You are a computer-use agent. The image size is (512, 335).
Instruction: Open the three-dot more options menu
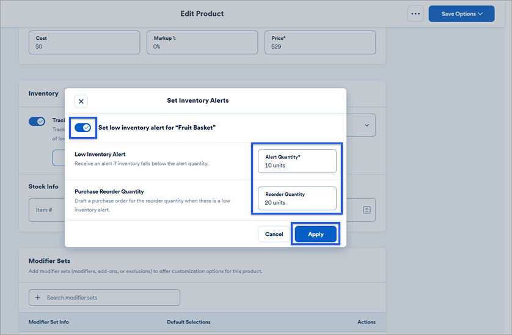(x=415, y=13)
